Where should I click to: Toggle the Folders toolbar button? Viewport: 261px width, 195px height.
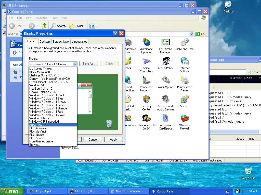(77, 26)
